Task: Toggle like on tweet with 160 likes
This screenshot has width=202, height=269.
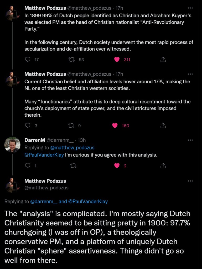Action: click(x=115, y=126)
